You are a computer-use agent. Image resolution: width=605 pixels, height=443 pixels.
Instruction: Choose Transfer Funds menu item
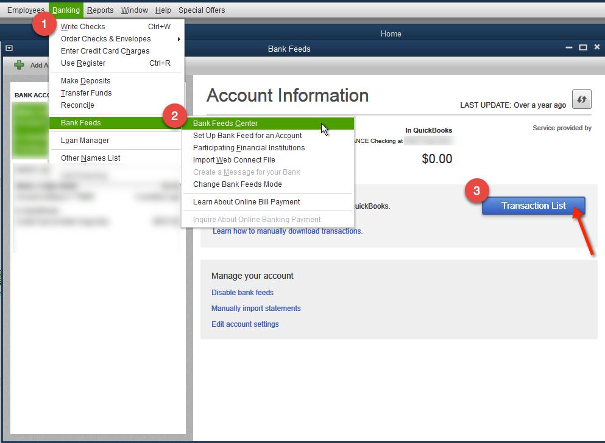coord(116,93)
